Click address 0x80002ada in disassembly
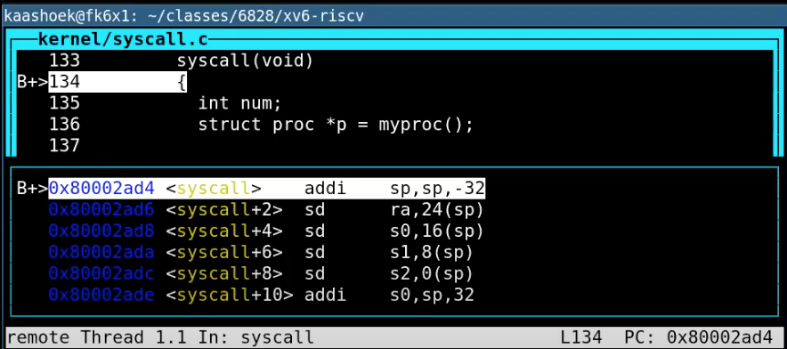This screenshot has width=787, height=349. [x=101, y=252]
